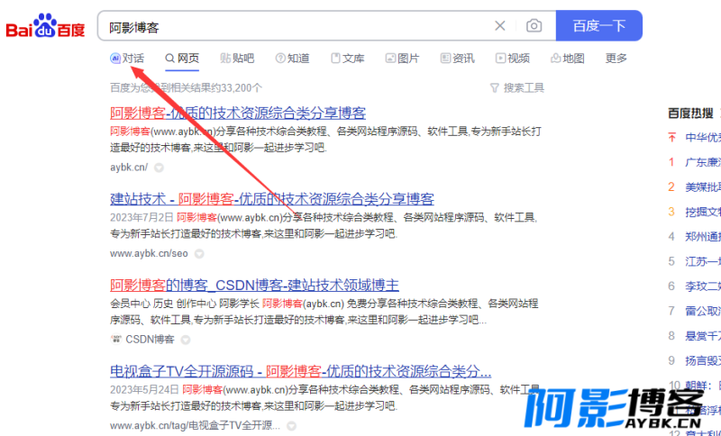Open hot search item 1 广东廉江
The height and width of the screenshot is (436, 721).
pyautogui.click(x=703, y=162)
